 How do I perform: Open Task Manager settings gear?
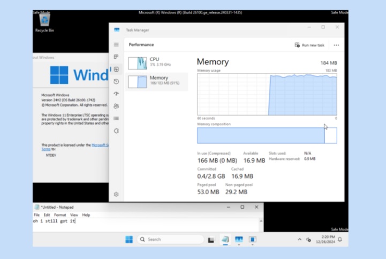tap(116, 194)
